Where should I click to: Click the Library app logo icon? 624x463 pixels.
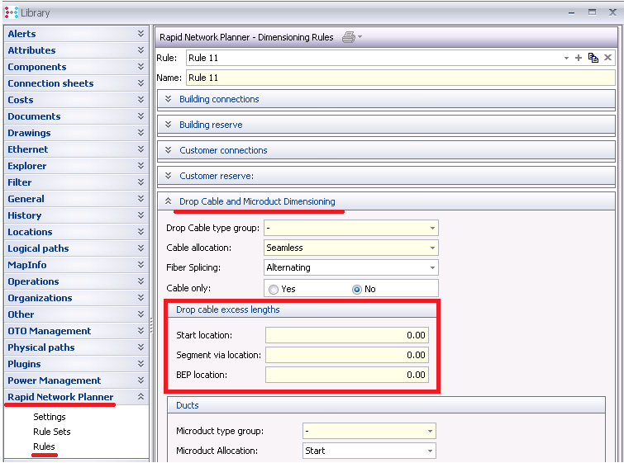pyautogui.click(x=11, y=12)
